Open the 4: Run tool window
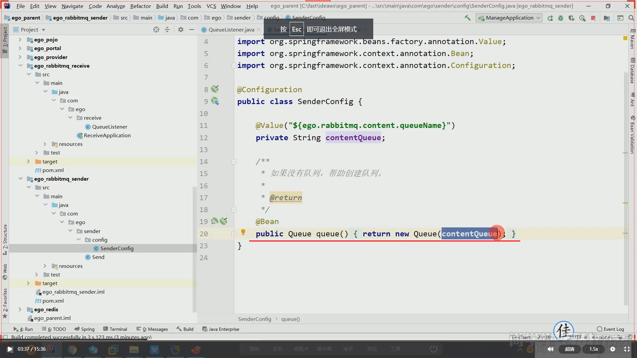 coord(23,329)
